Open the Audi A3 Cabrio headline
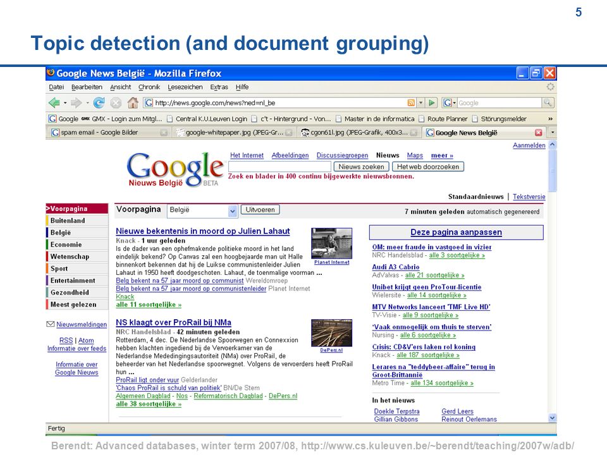The height and width of the screenshot is (455, 607). pyautogui.click(x=396, y=267)
